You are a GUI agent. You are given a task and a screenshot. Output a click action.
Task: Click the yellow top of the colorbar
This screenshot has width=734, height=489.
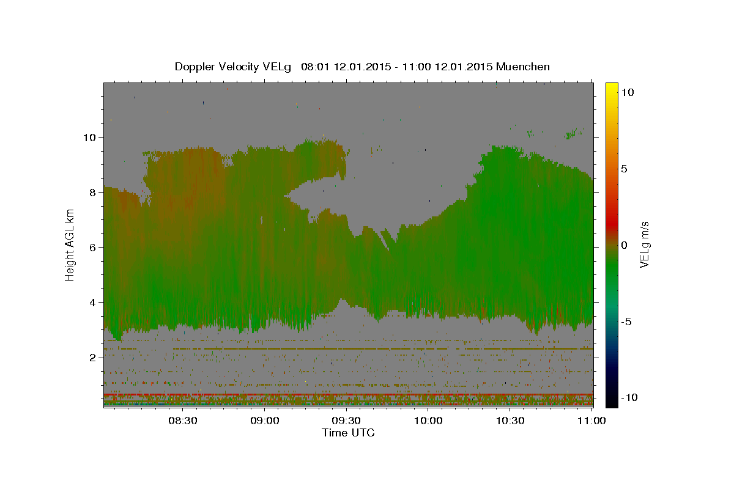pos(611,86)
